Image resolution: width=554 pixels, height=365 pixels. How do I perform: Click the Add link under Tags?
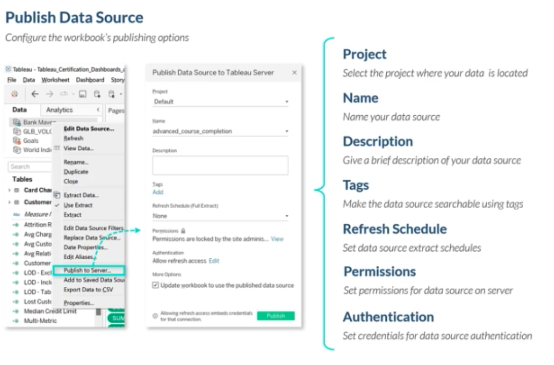click(x=158, y=192)
